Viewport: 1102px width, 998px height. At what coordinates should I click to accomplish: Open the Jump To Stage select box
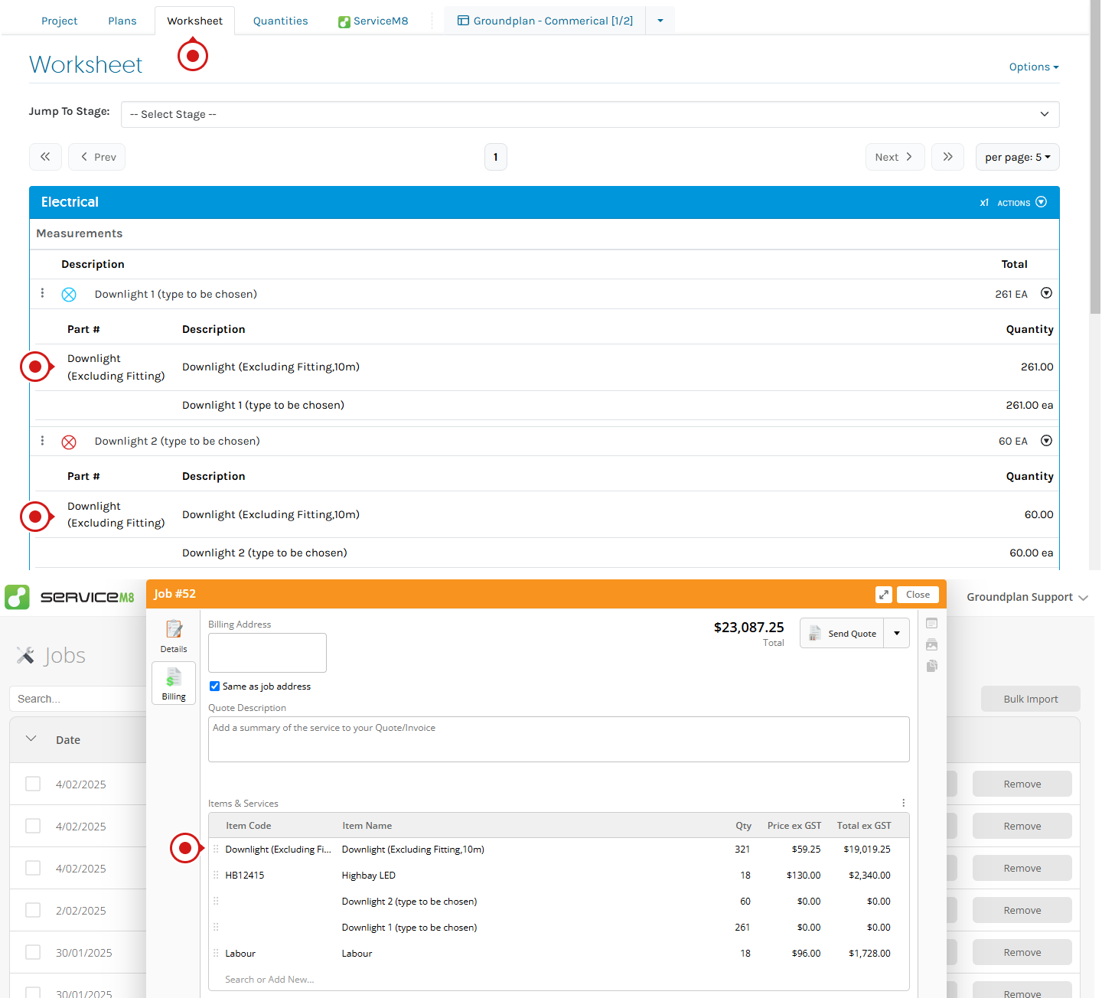[590, 114]
